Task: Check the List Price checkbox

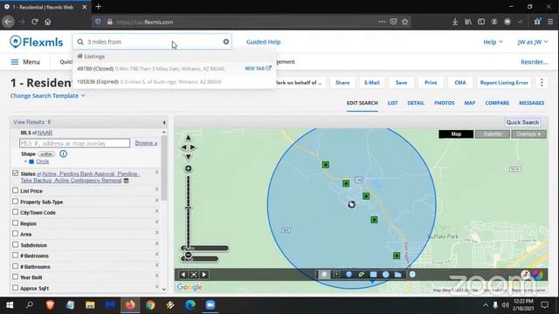Action: point(15,190)
